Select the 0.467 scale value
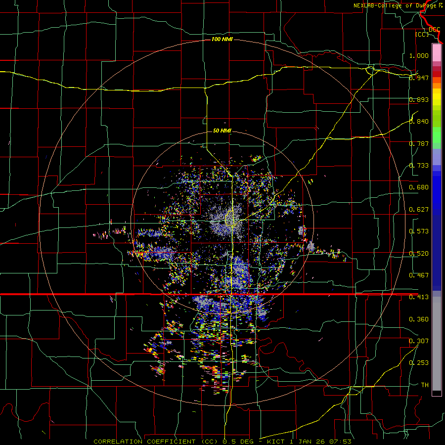445x445 pixels. pyautogui.click(x=419, y=275)
